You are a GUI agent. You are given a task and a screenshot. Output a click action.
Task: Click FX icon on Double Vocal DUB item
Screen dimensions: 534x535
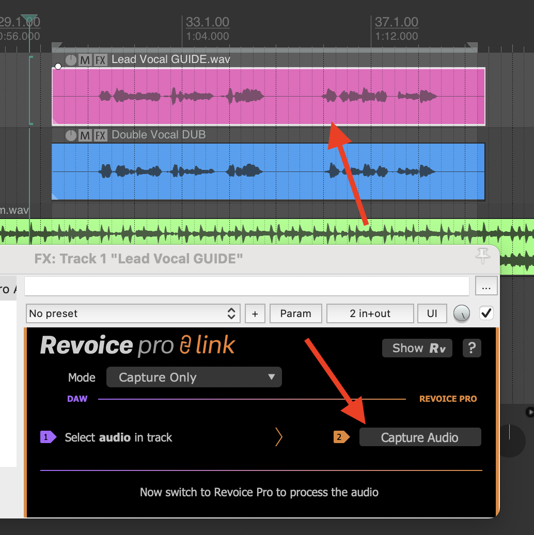pyautogui.click(x=101, y=136)
